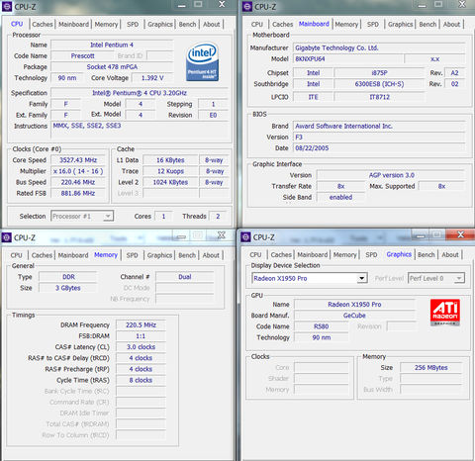
Task: Click the L1 Data value 16 KBytes
Action: click(170, 160)
